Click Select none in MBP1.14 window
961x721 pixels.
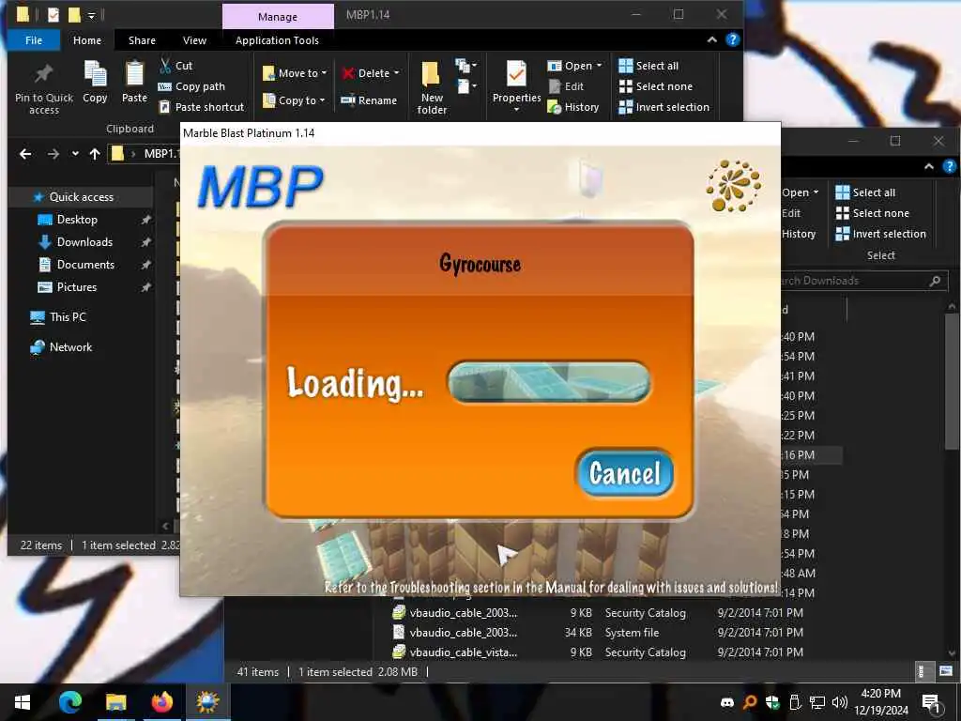click(x=655, y=86)
